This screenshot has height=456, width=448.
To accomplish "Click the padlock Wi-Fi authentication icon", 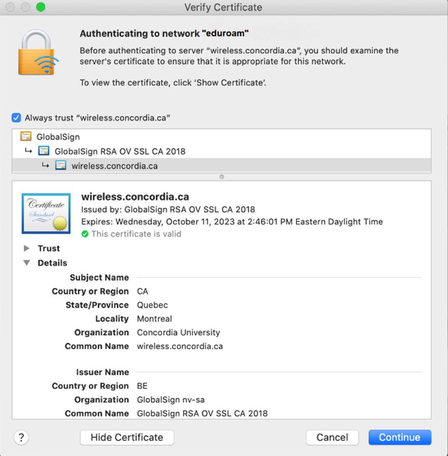I will tap(38, 52).
